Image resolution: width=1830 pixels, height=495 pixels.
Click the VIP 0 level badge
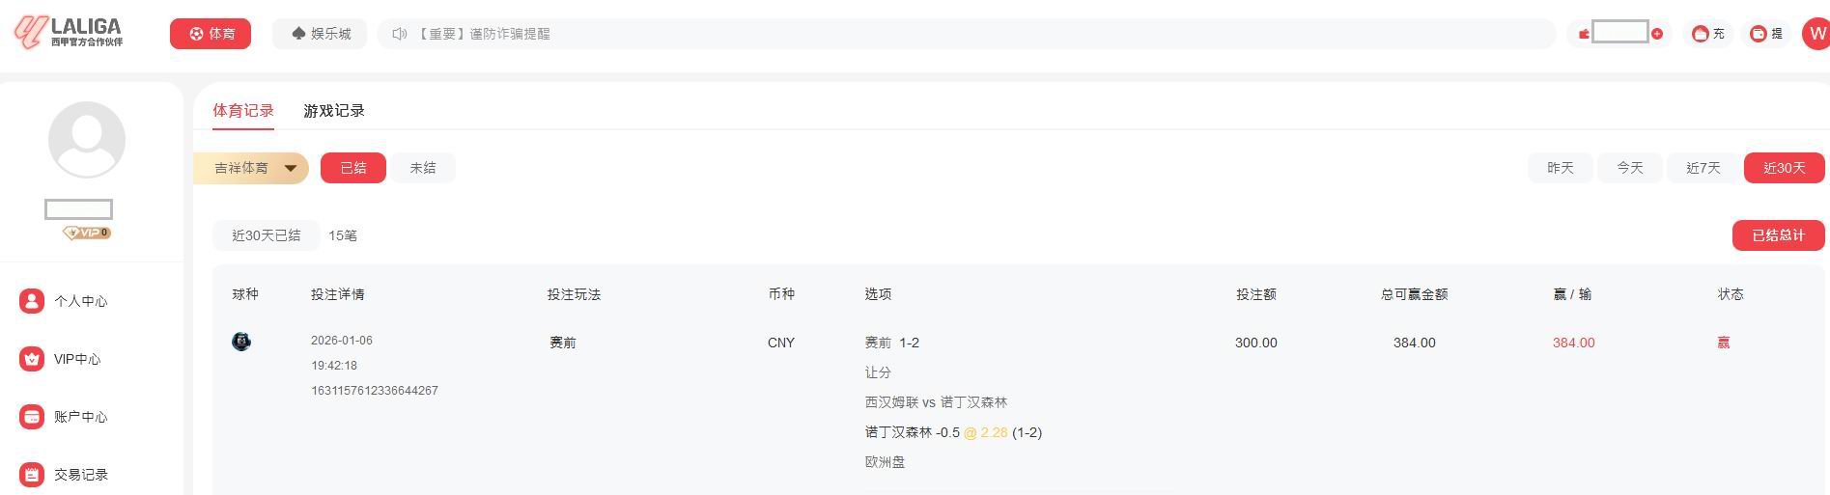[87, 233]
